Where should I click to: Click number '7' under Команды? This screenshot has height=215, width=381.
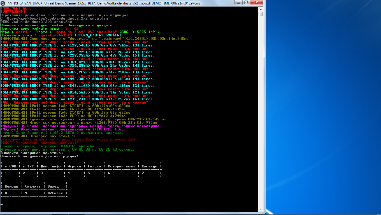tap(143, 173)
